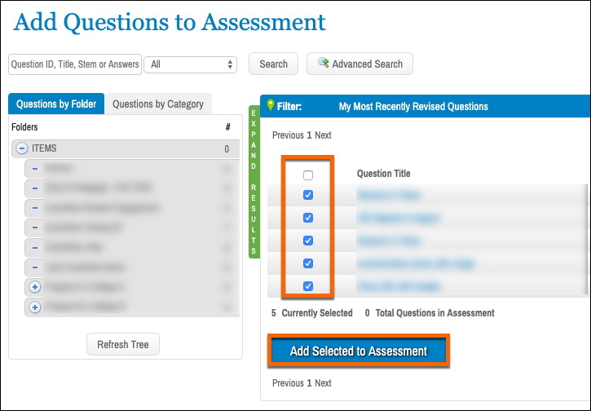591x411 pixels.
Task: Collapse the first subfolder under ITEMS
Action: 35,169
